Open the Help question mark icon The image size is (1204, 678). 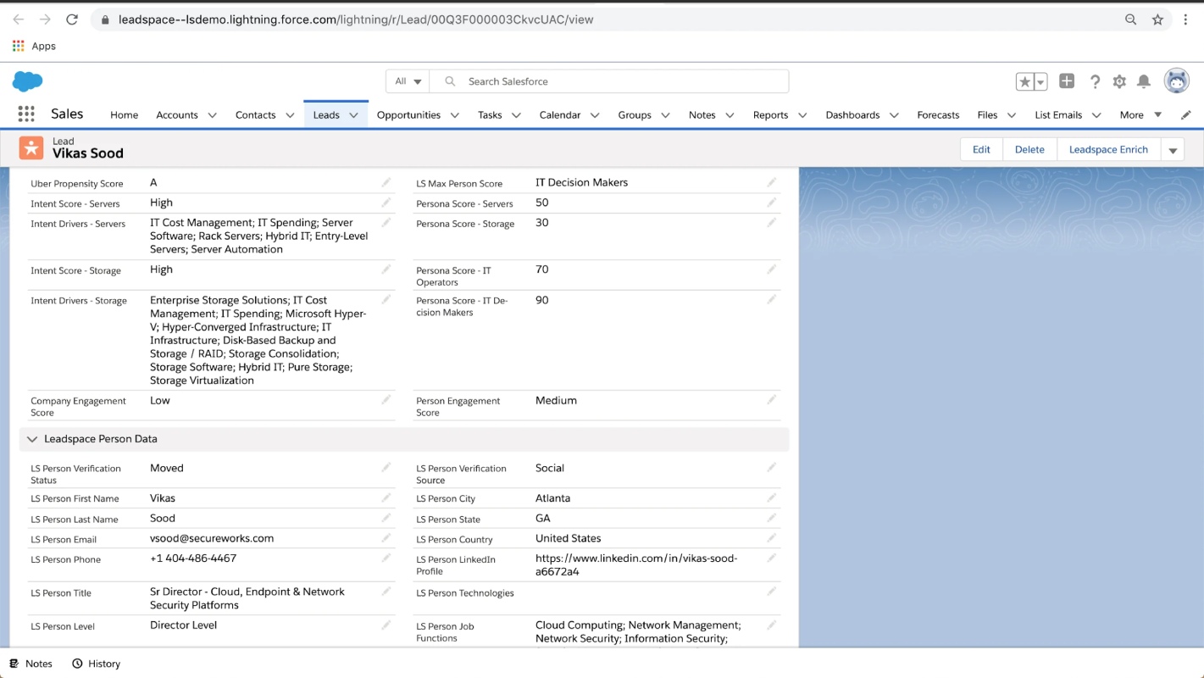coord(1095,81)
